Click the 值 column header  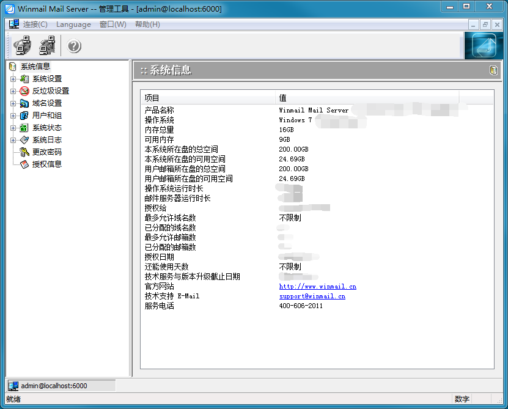coord(367,98)
